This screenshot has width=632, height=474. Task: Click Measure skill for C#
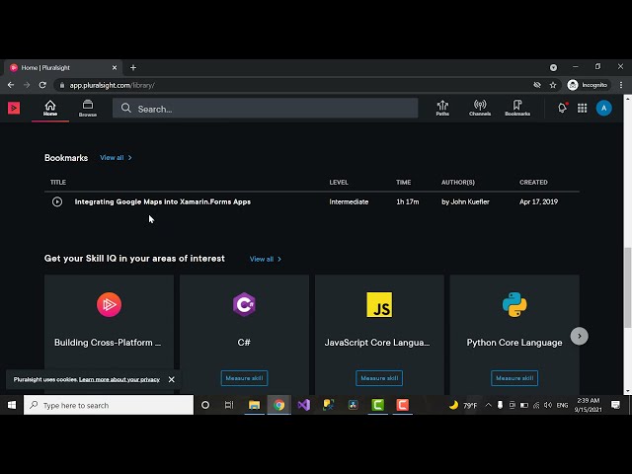244,378
